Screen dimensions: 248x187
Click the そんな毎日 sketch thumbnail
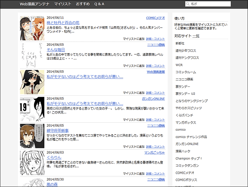click(32, 55)
